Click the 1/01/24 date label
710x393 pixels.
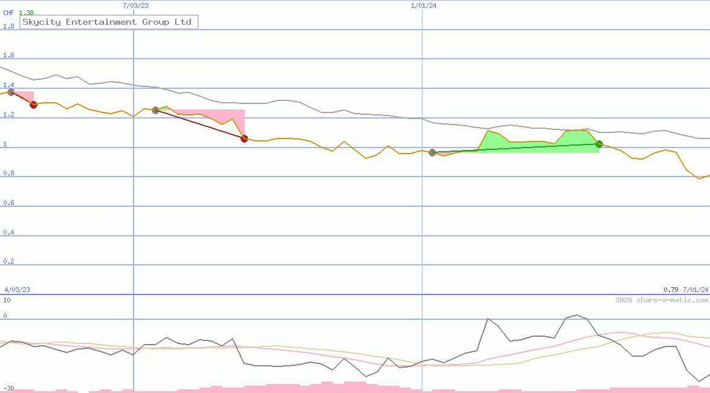(x=424, y=5)
